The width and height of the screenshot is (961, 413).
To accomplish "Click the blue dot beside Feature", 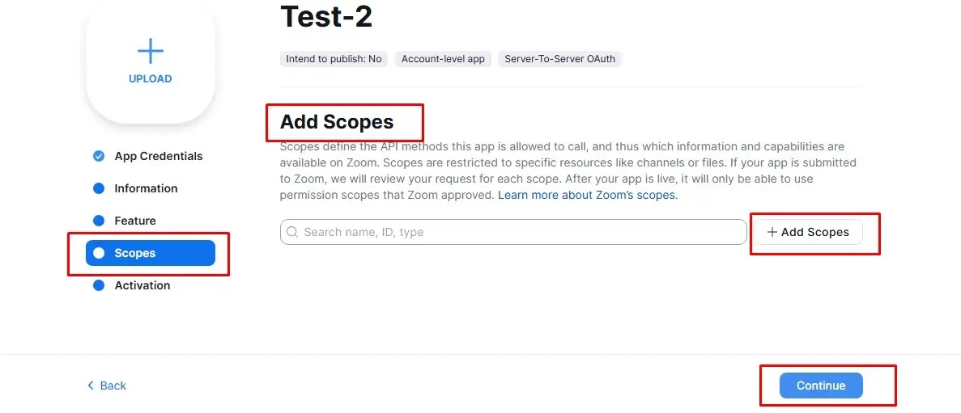I will (x=99, y=221).
